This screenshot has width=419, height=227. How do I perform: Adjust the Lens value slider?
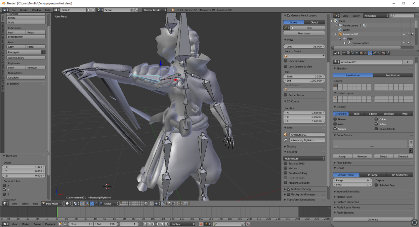click(x=304, y=46)
